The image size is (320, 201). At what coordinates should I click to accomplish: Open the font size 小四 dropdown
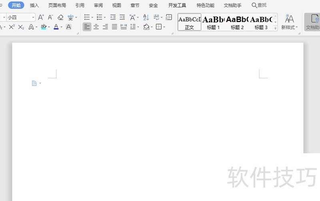(33, 17)
